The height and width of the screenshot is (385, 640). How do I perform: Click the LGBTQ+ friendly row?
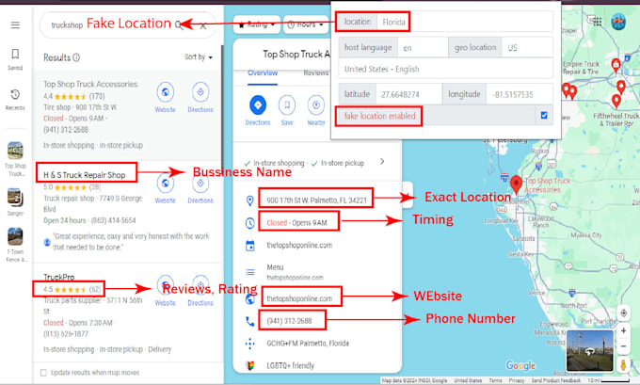click(x=290, y=365)
